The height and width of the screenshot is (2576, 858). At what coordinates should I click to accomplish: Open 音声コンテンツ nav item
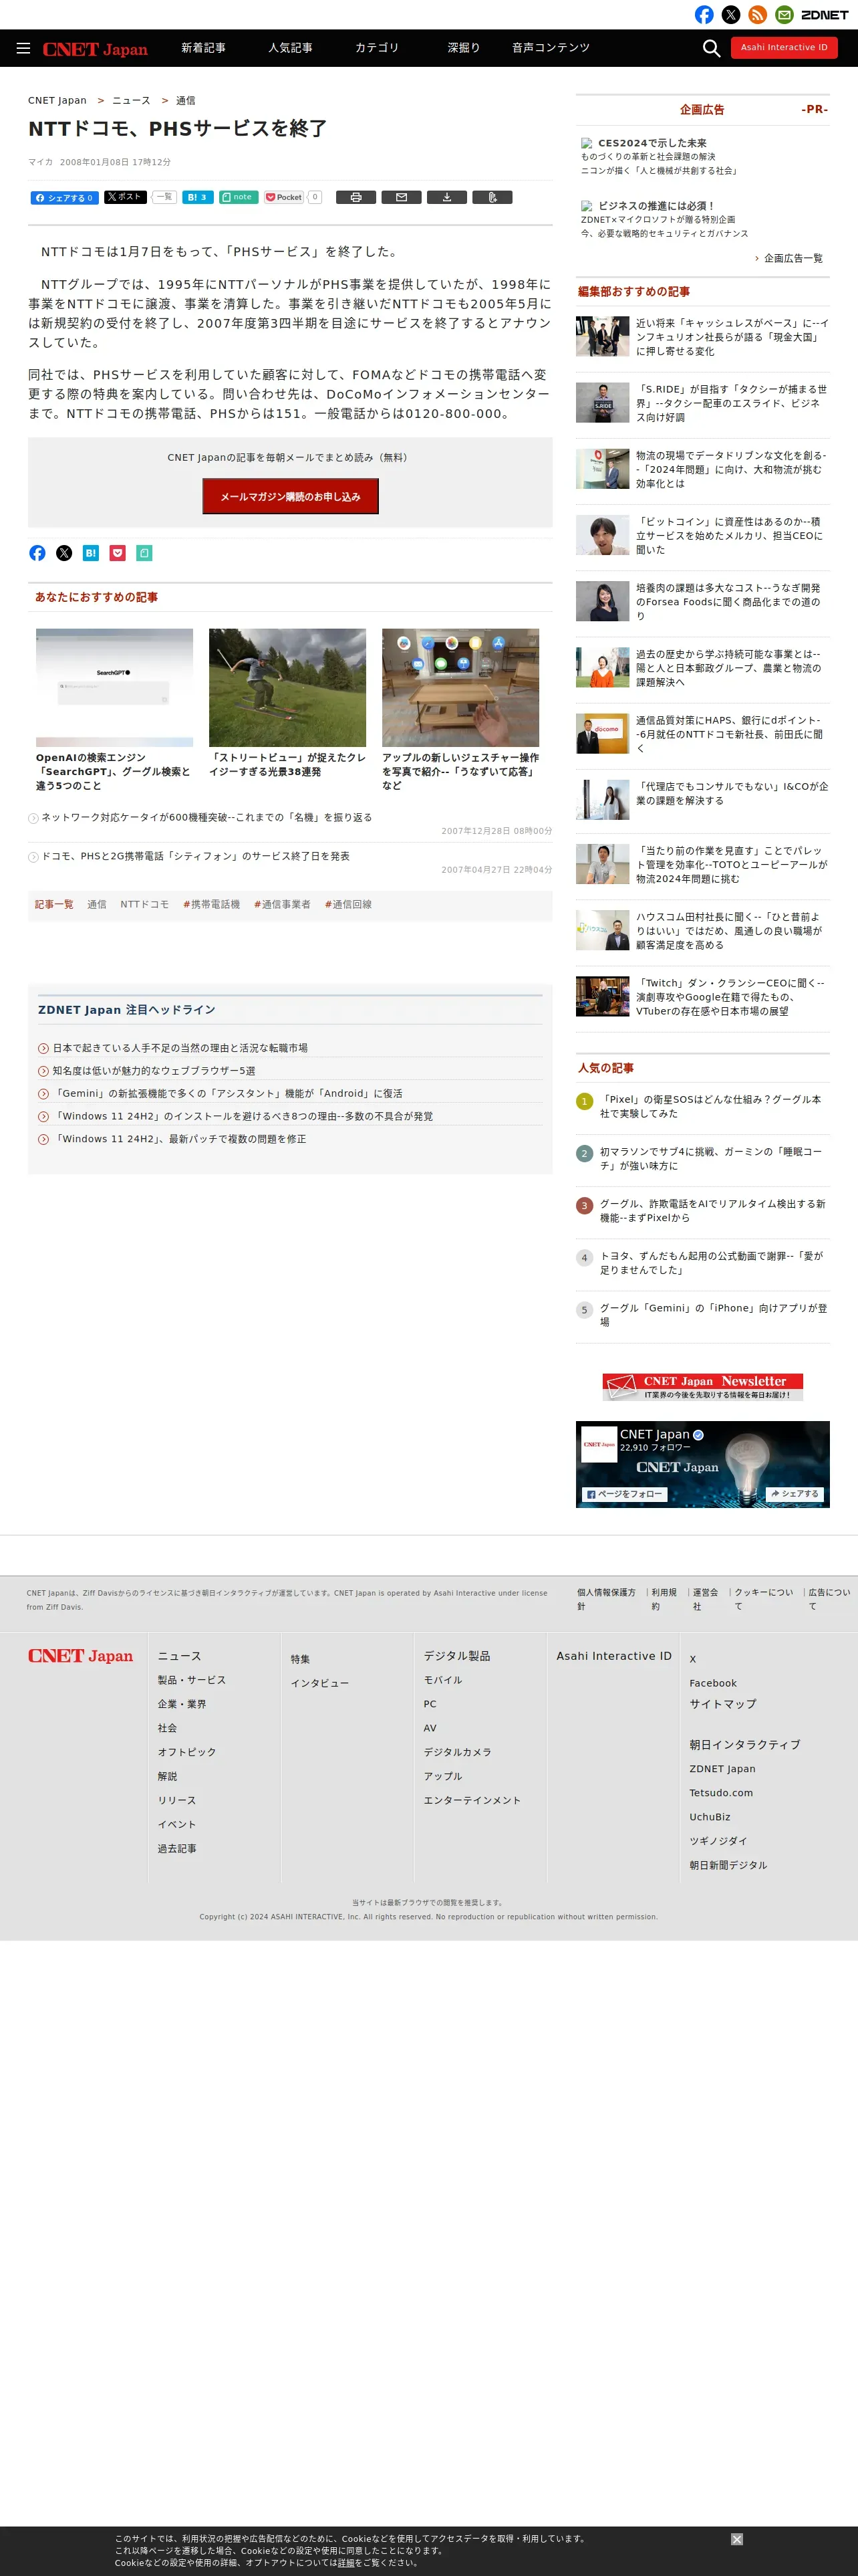(551, 48)
